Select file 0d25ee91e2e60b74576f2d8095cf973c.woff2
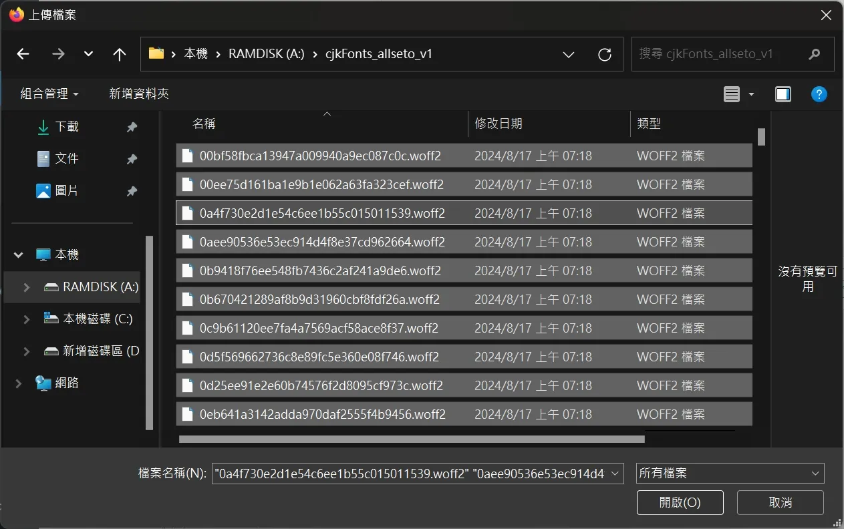844x529 pixels. point(321,385)
